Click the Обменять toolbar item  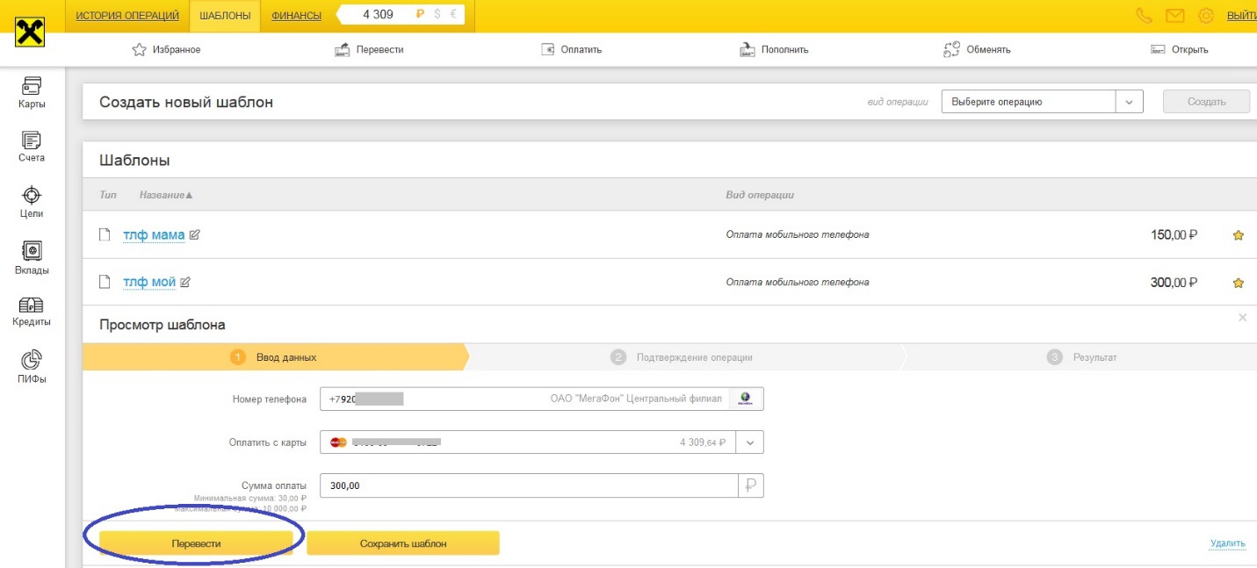point(977,50)
